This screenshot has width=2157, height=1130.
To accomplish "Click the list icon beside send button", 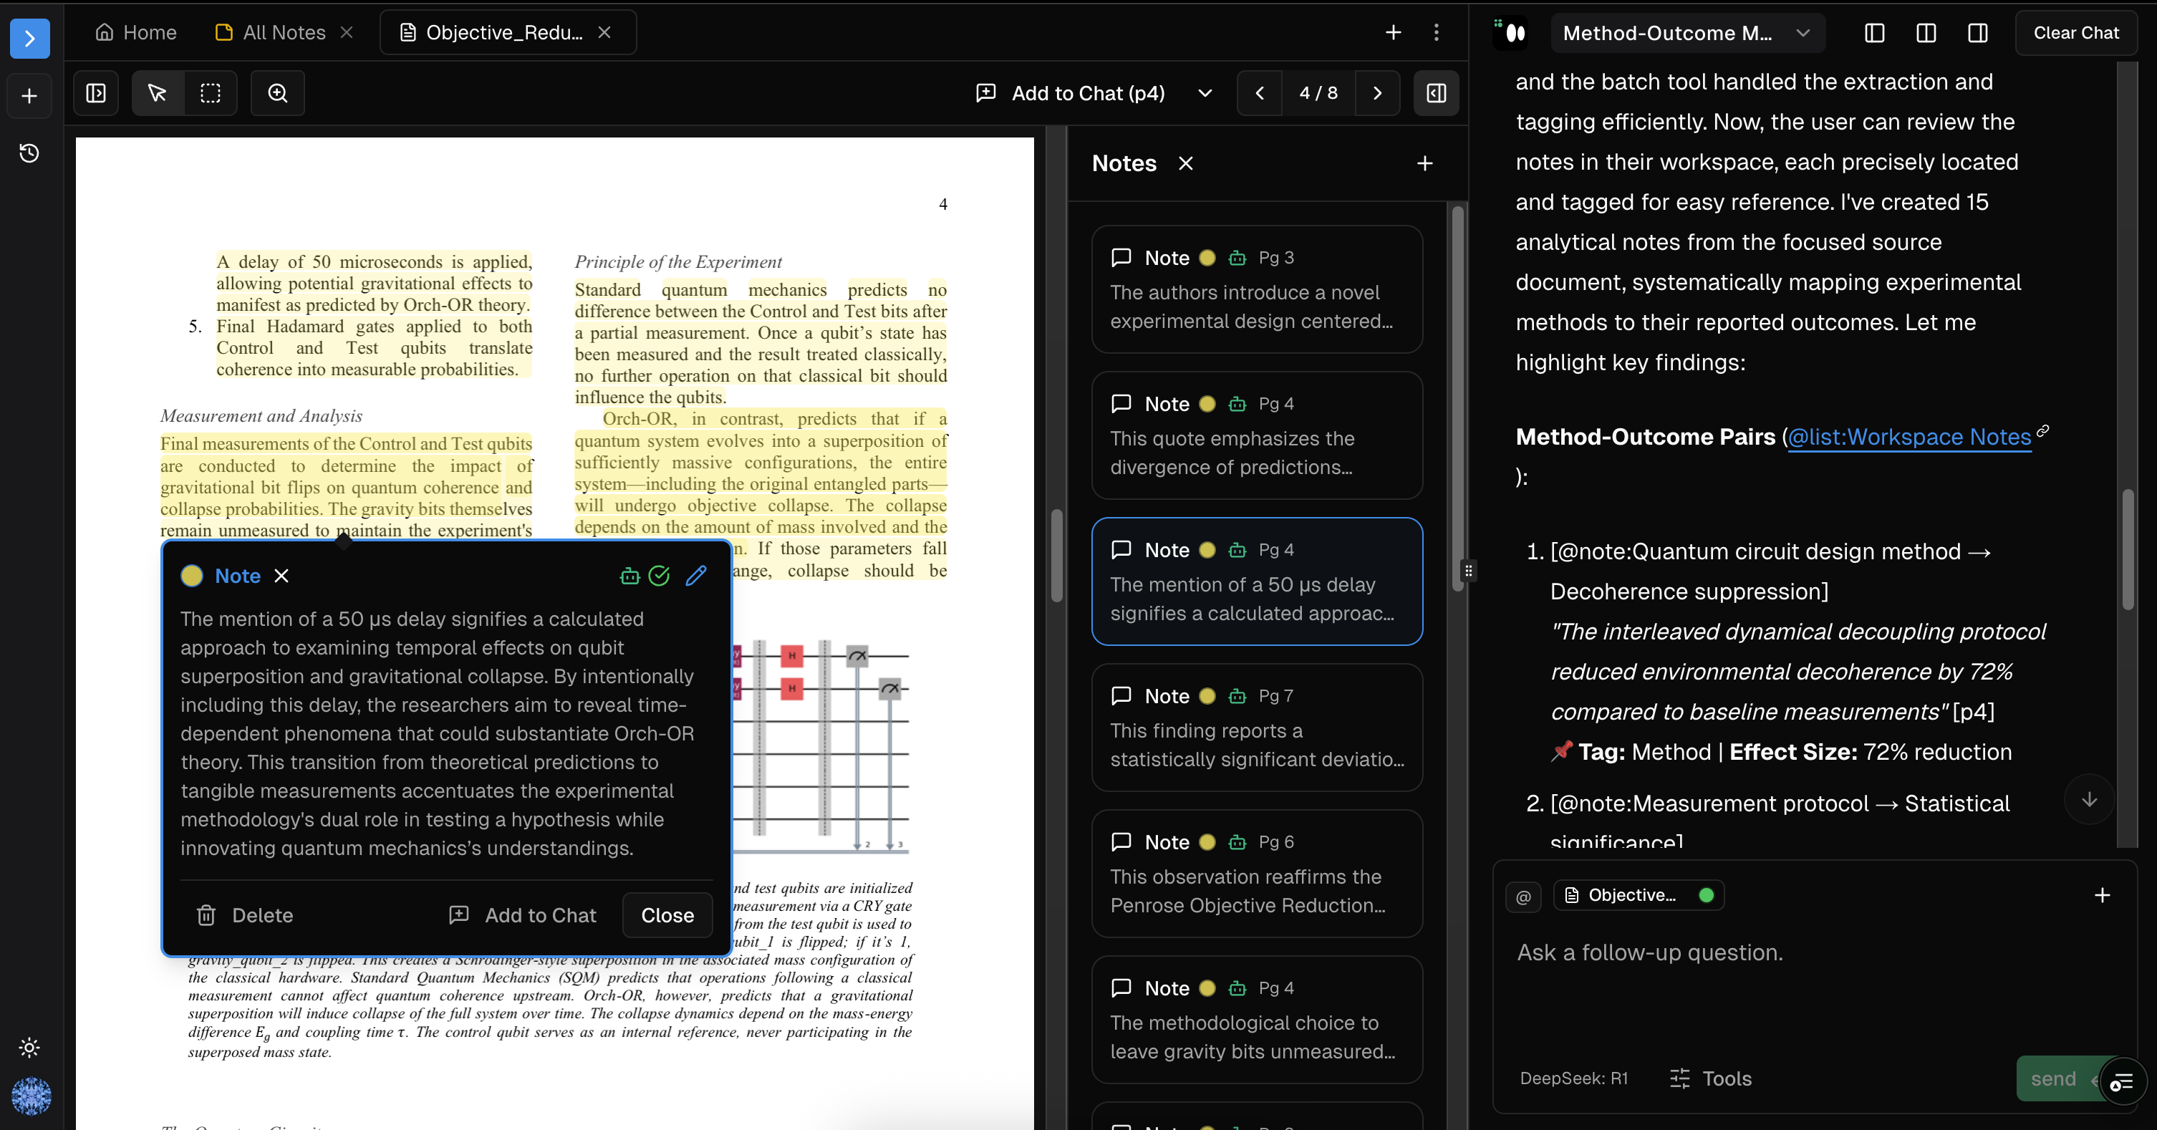I will pos(2123,1081).
